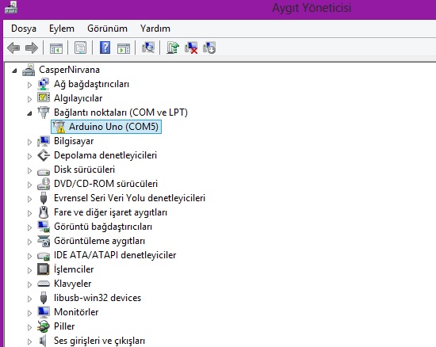436x347 pixels.
Task: Expand the Görüntü bağdaştırıcıları node
Action: (x=29, y=227)
